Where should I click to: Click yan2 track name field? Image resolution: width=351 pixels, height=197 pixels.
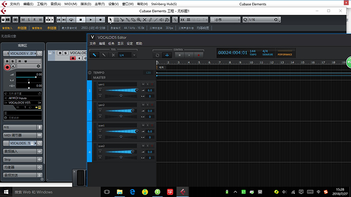point(117,105)
